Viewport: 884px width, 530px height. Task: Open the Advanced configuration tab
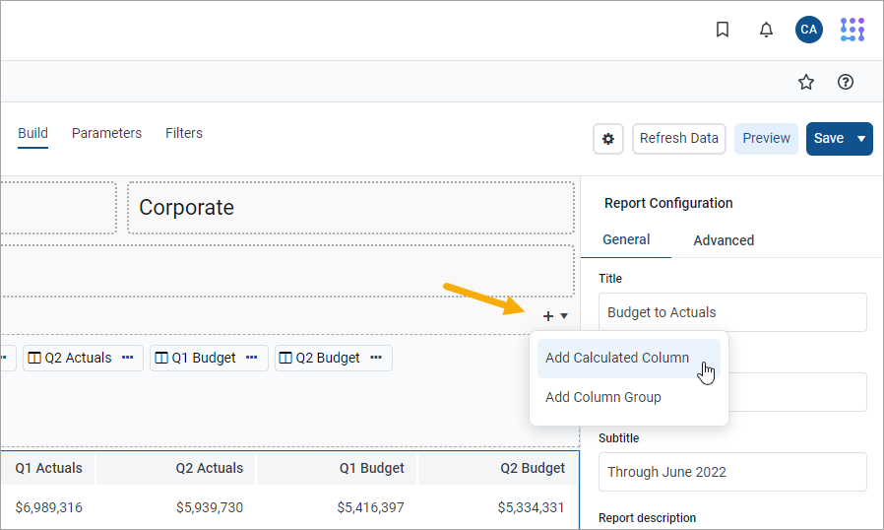pyautogui.click(x=724, y=240)
